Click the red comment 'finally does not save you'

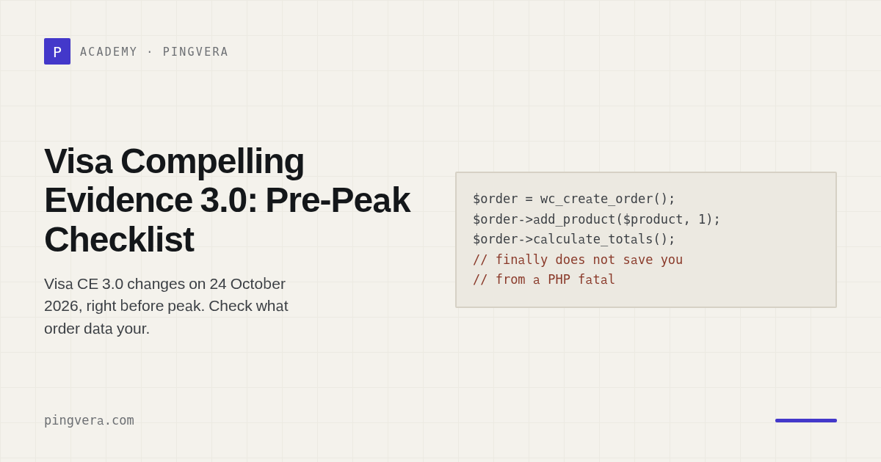click(x=578, y=260)
